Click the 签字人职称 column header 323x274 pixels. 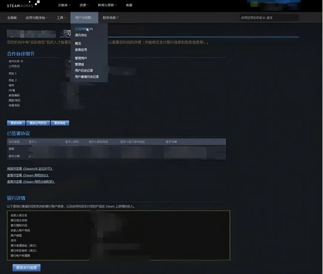click(72, 142)
